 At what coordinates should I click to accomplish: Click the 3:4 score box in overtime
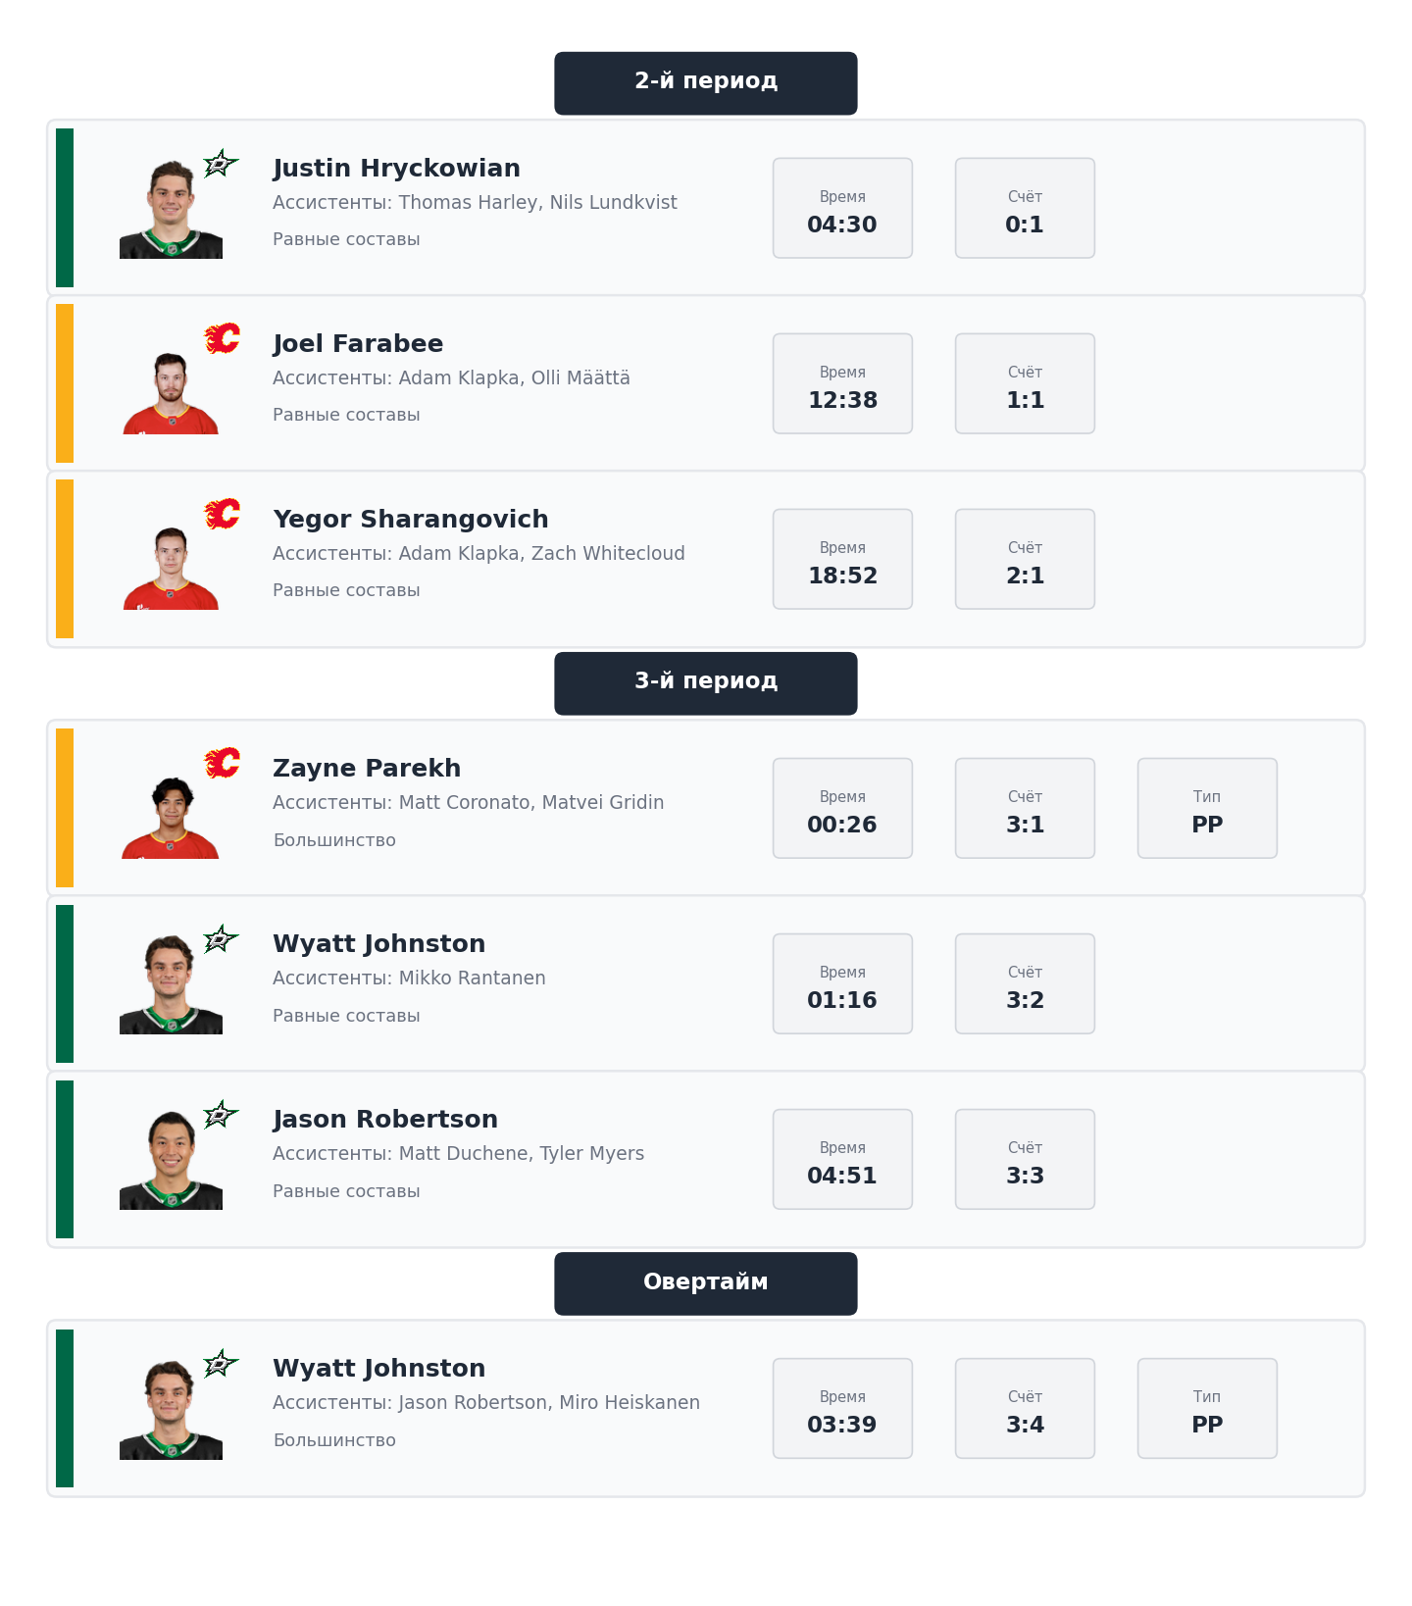pos(1025,1408)
